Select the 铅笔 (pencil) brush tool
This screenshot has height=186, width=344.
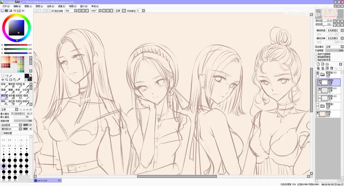(4, 85)
